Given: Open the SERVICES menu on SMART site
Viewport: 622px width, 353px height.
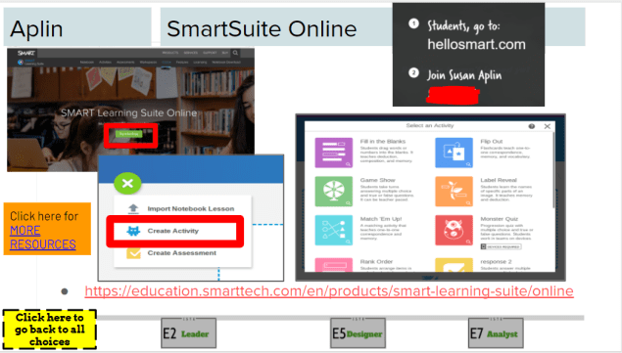Looking at the screenshot, I should point(191,53).
